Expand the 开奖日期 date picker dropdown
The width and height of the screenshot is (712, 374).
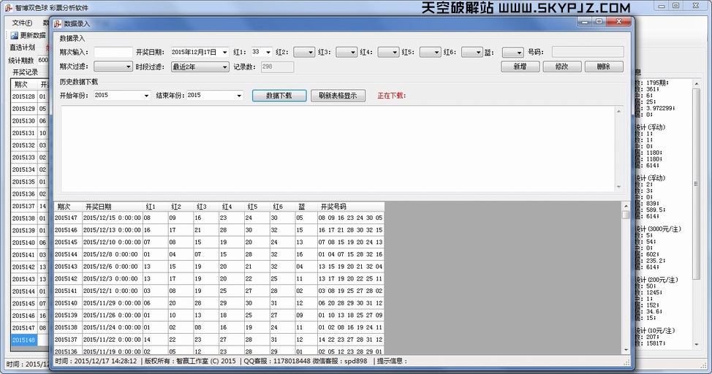point(224,53)
